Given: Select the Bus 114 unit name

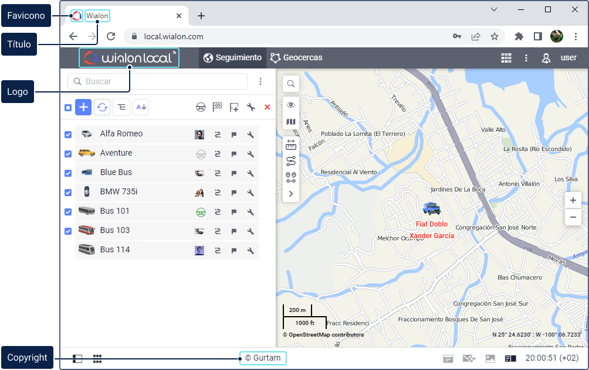Looking at the screenshot, I should coord(115,249).
